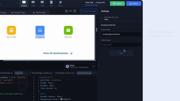
Task: Click the Save button in Settings
Action: click(121, 53)
